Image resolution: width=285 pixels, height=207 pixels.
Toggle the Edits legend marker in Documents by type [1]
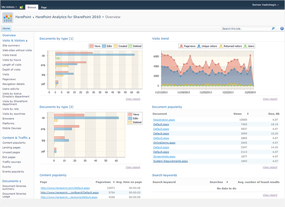pyautogui.click(x=104, y=46)
